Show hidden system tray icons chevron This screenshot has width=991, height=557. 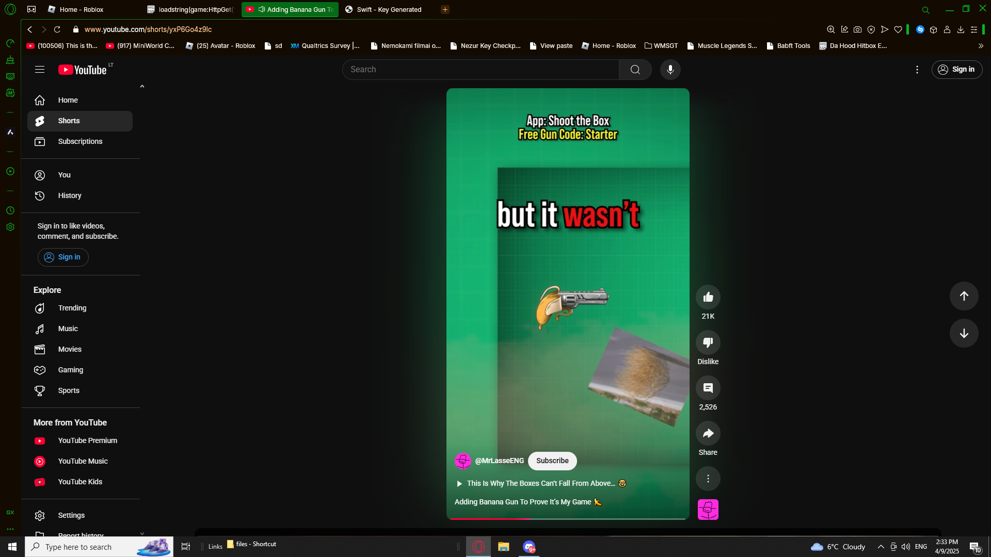point(881,547)
